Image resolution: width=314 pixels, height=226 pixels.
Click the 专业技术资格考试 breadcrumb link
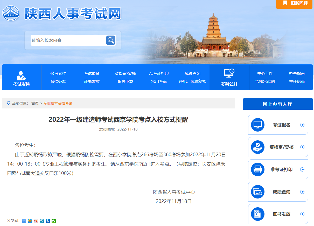pos(58,103)
